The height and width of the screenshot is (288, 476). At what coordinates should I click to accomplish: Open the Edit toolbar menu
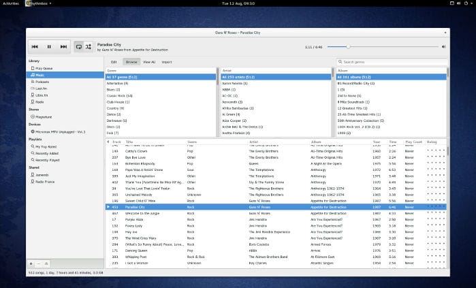(x=114, y=62)
